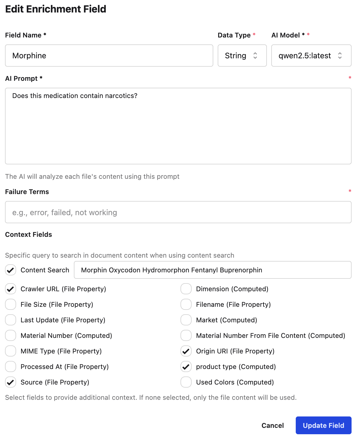Open the AI Model selector showing qwen2.5:latest
The width and height of the screenshot is (361, 442).
click(x=311, y=56)
